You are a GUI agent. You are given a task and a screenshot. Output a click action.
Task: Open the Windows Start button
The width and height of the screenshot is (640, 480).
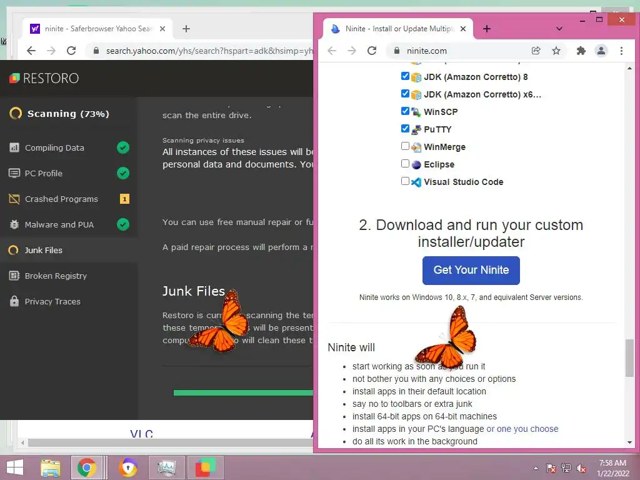15,467
